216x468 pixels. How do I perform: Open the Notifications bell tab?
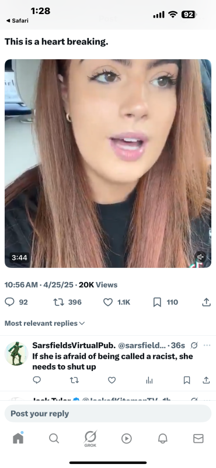point(162,438)
